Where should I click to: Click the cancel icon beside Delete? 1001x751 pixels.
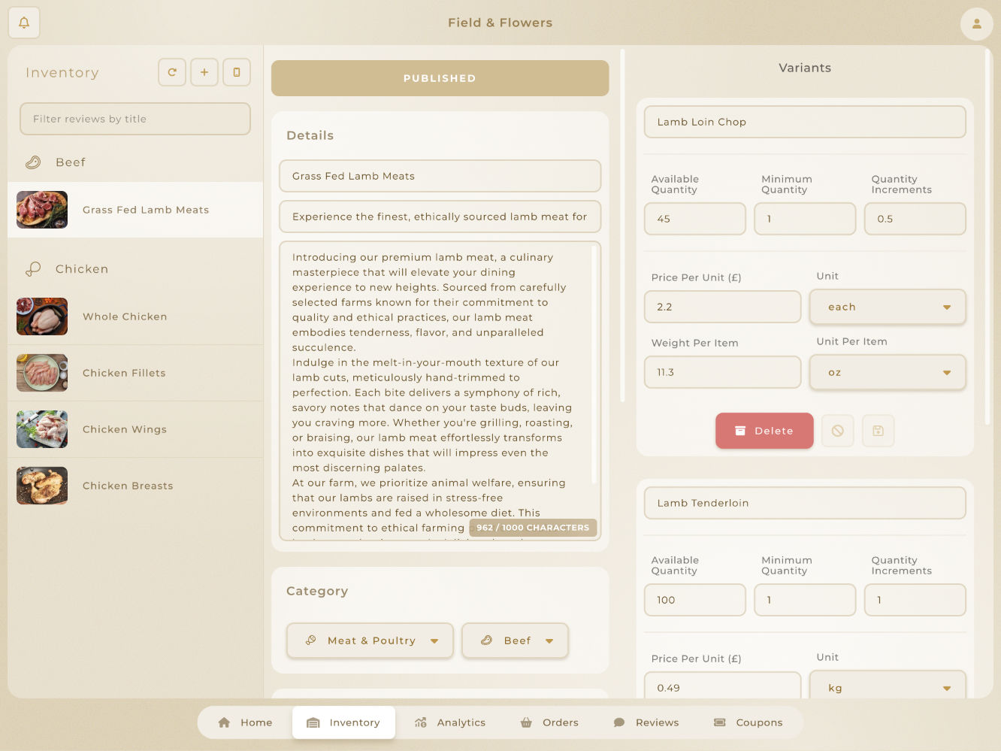click(x=837, y=431)
